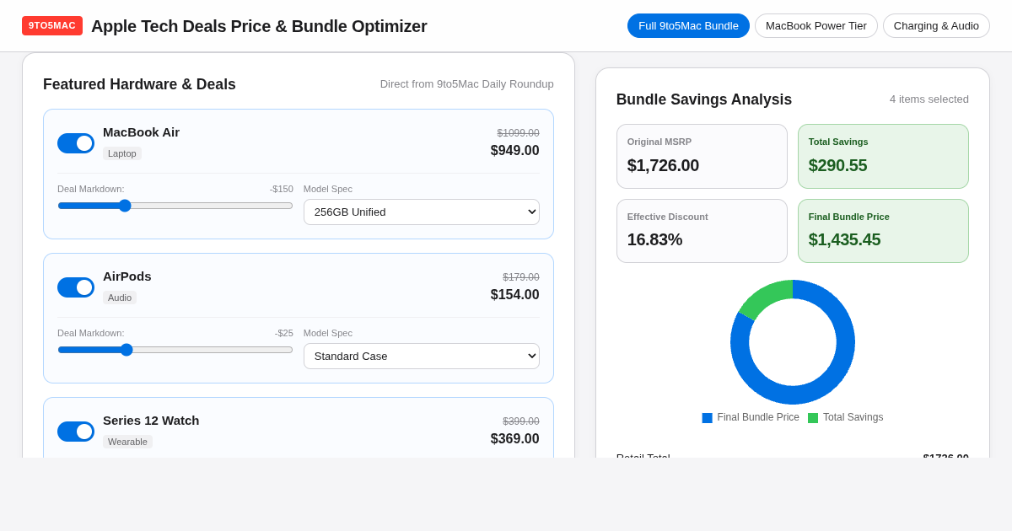
Task: Click the struck-through $399.00 price
Action: coord(521,421)
